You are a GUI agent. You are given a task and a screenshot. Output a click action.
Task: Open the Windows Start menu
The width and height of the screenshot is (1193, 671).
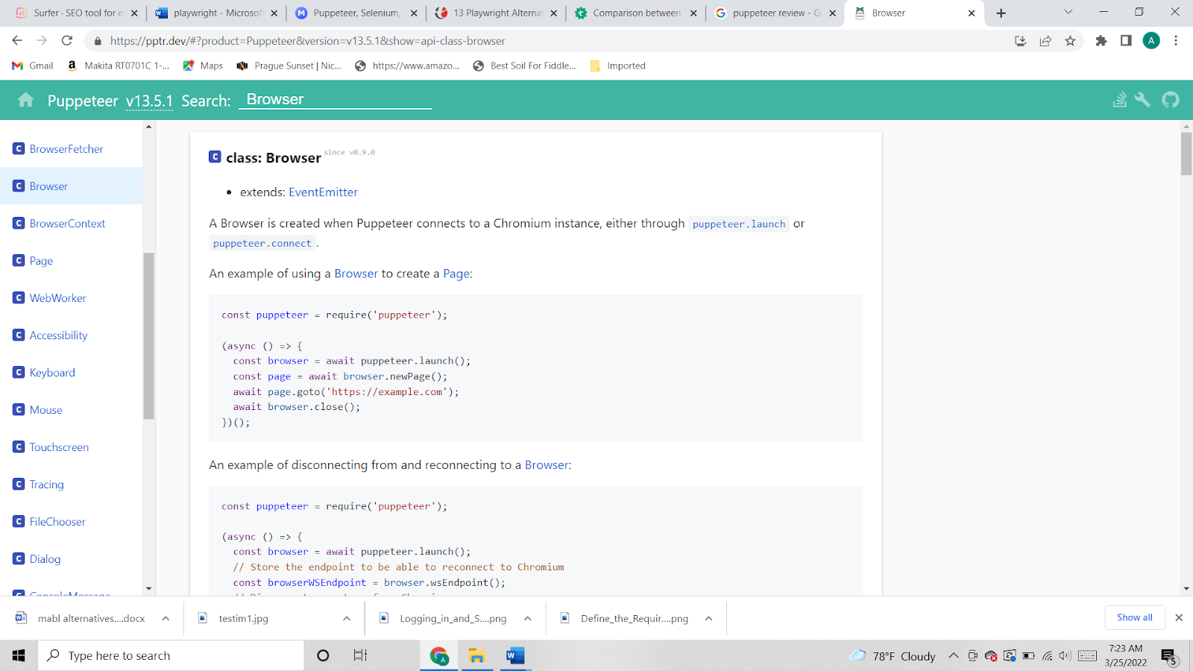(x=19, y=655)
